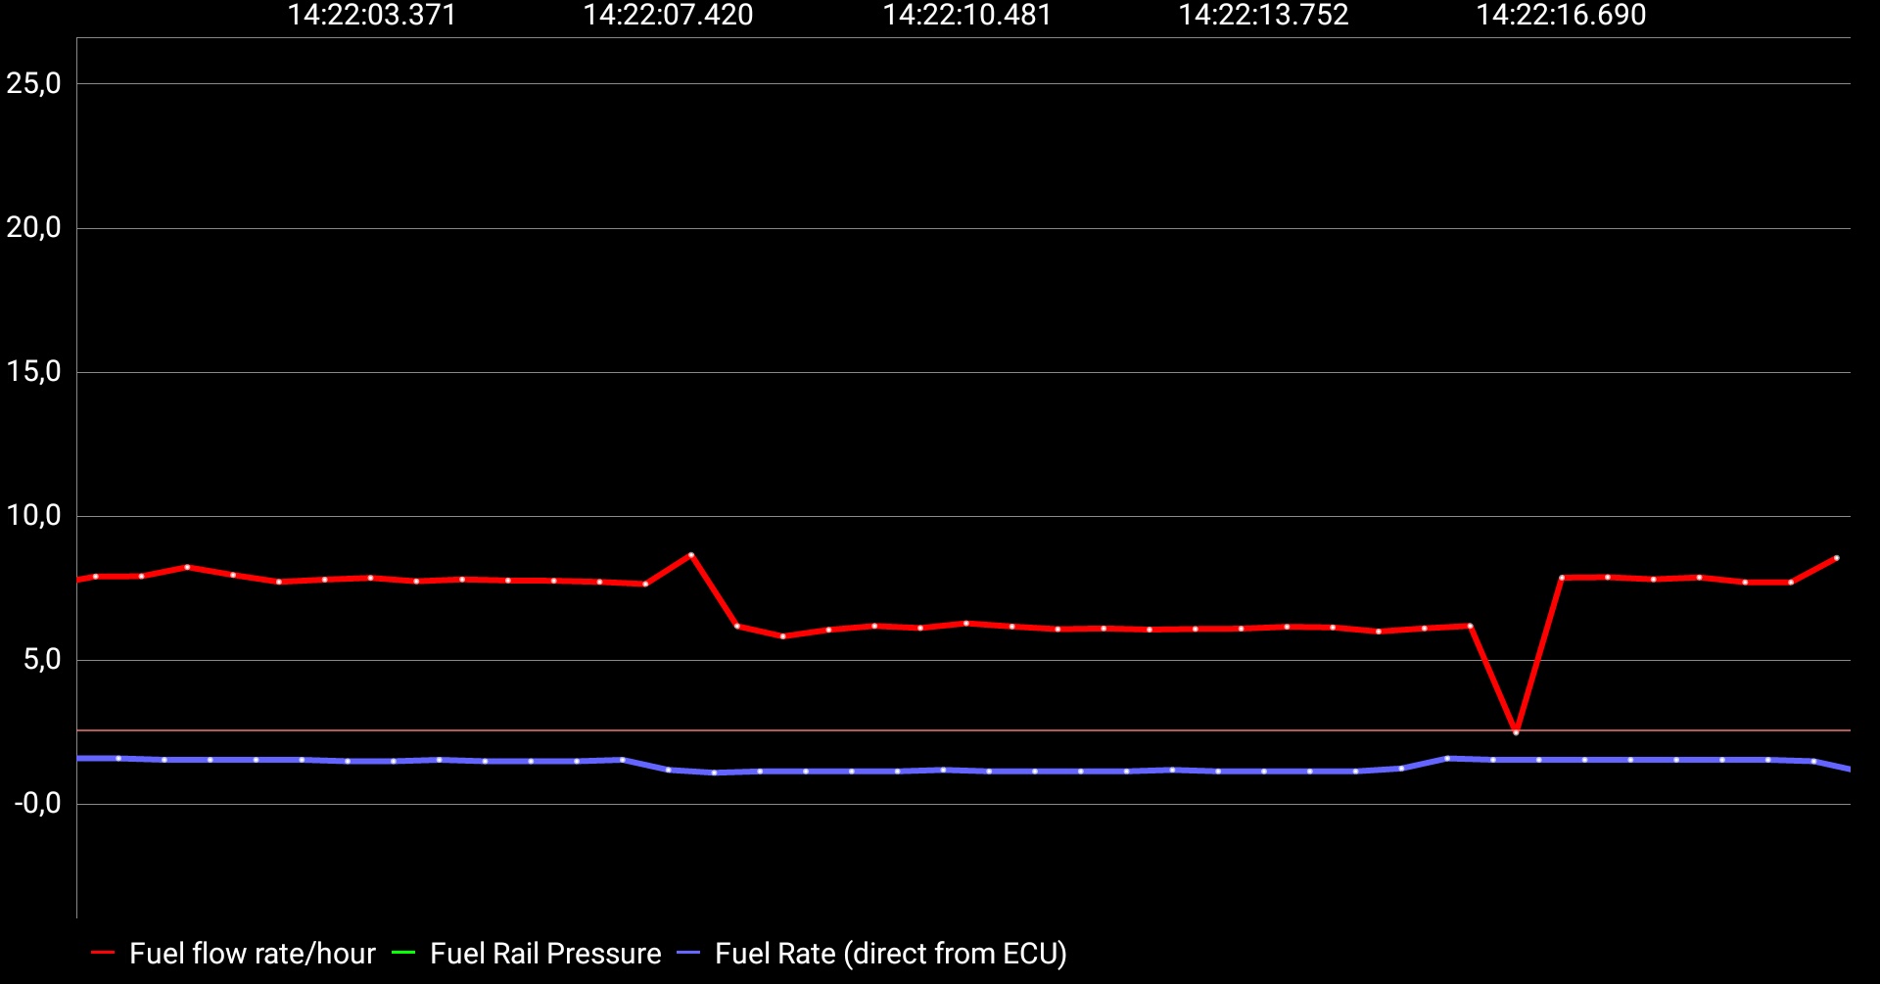Screen dimensions: 1880x984
Task: Click the 5,0 y-axis label
Action: pos(42,660)
